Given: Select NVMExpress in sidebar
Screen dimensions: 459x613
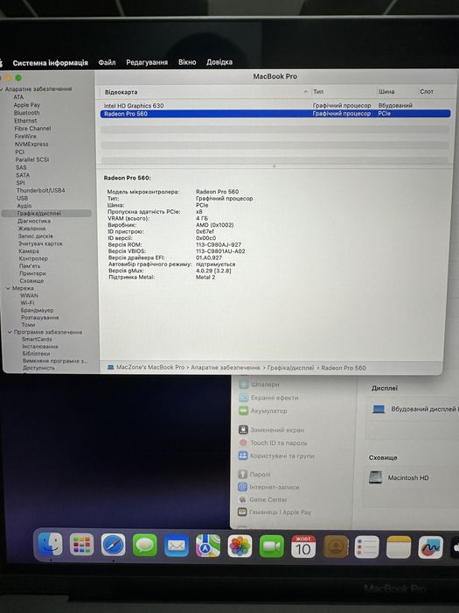Looking at the screenshot, I should pos(31,144).
